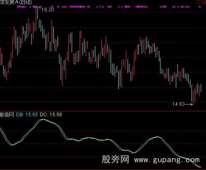
Task: Click the last candlestick on the chart
Action: coord(201,88)
